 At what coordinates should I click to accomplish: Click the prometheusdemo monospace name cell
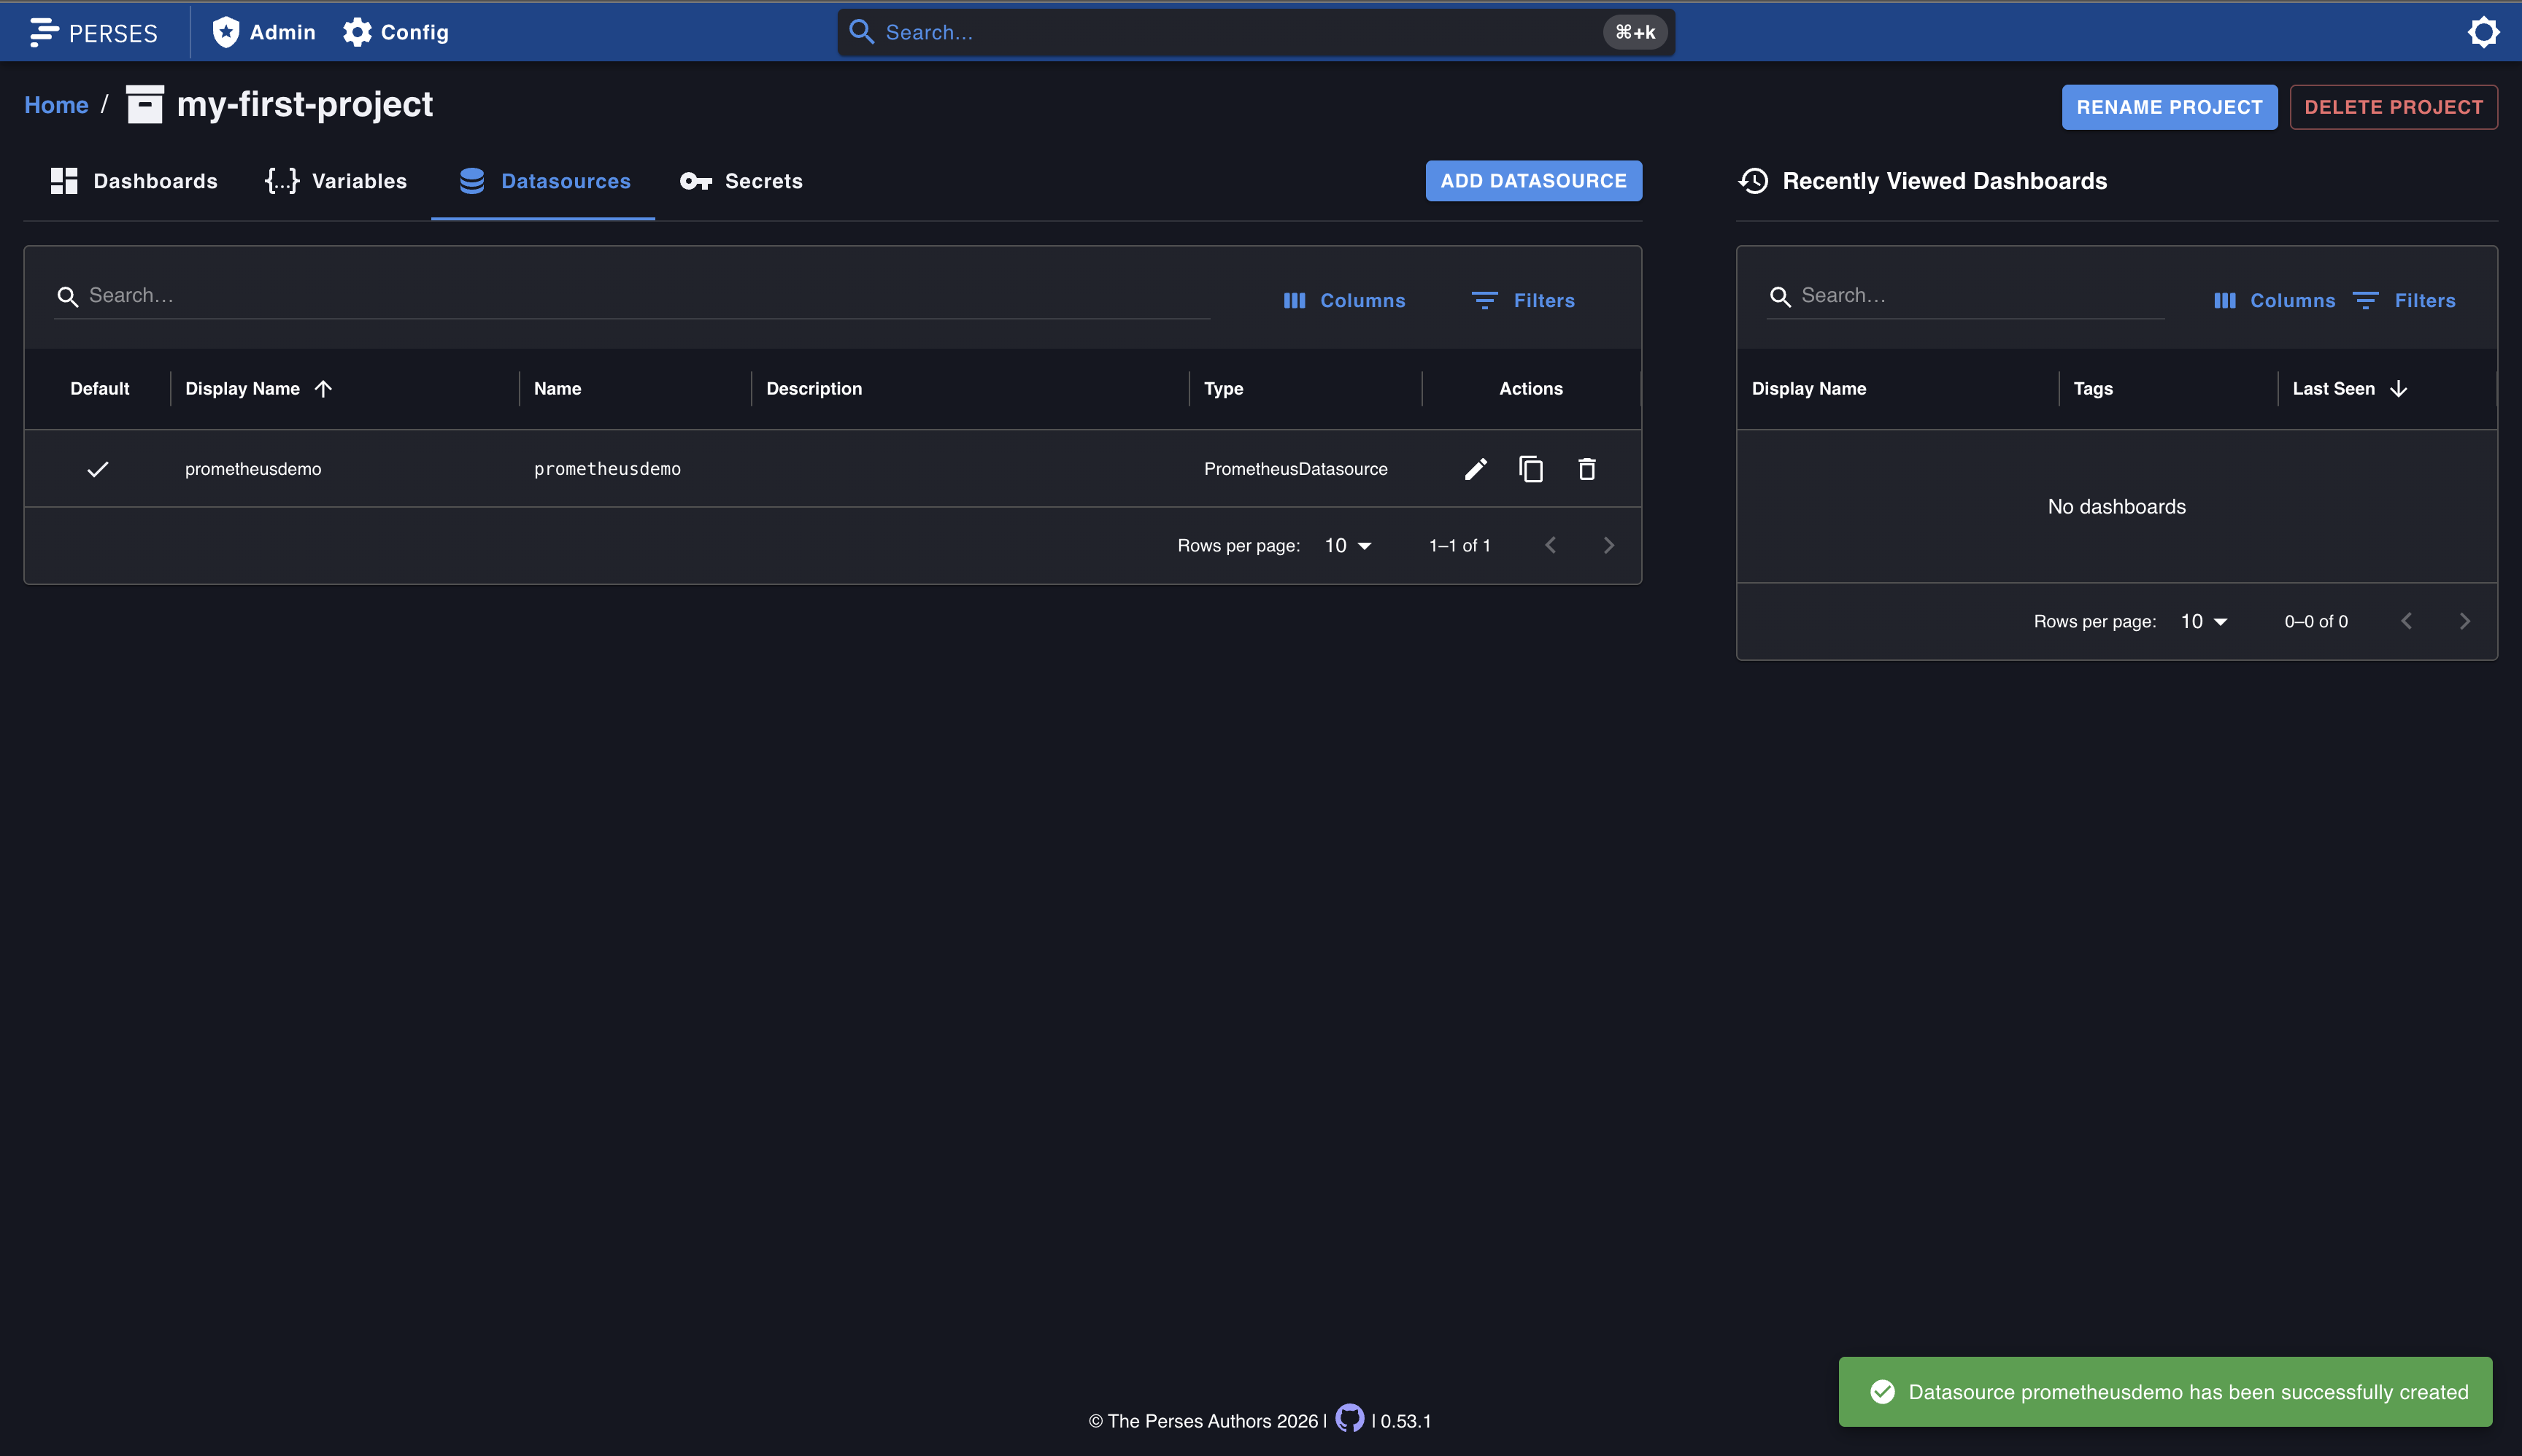click(607, 469)
